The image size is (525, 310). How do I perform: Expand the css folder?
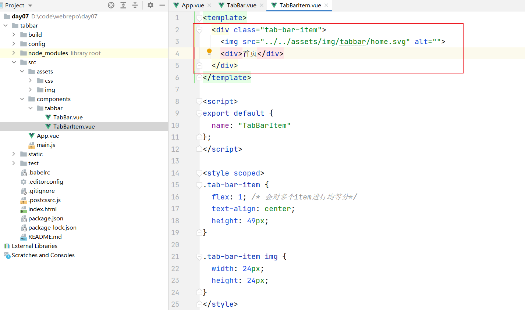pos(30,80)
